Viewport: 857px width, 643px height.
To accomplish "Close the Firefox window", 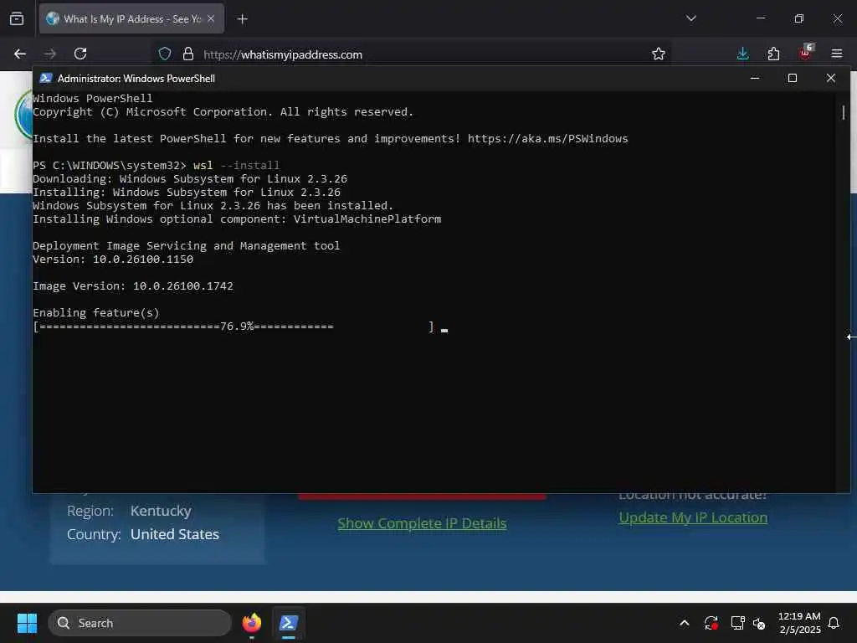I will [x=837, y=18].
